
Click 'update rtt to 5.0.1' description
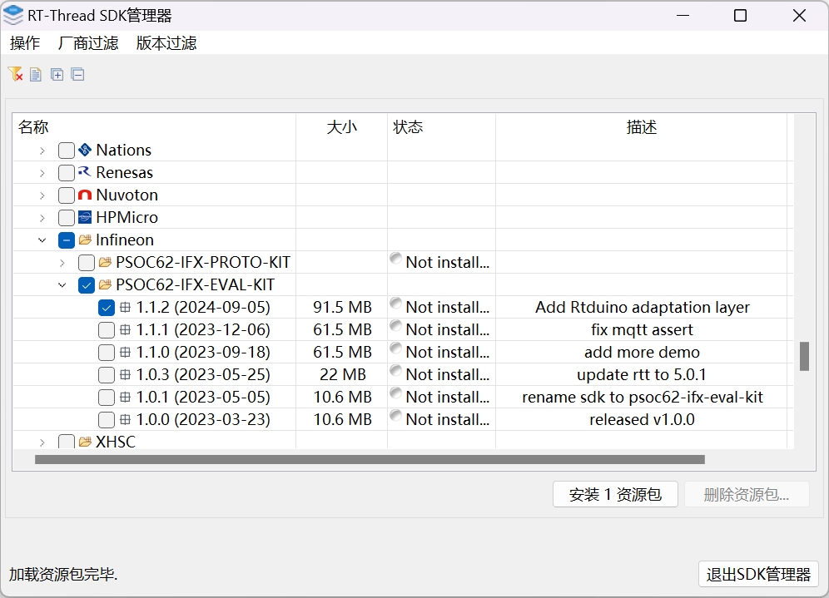pyautogui.click(x=642, y=374)
